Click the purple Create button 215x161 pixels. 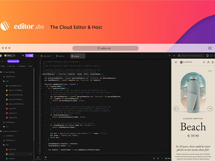(29, 55)
